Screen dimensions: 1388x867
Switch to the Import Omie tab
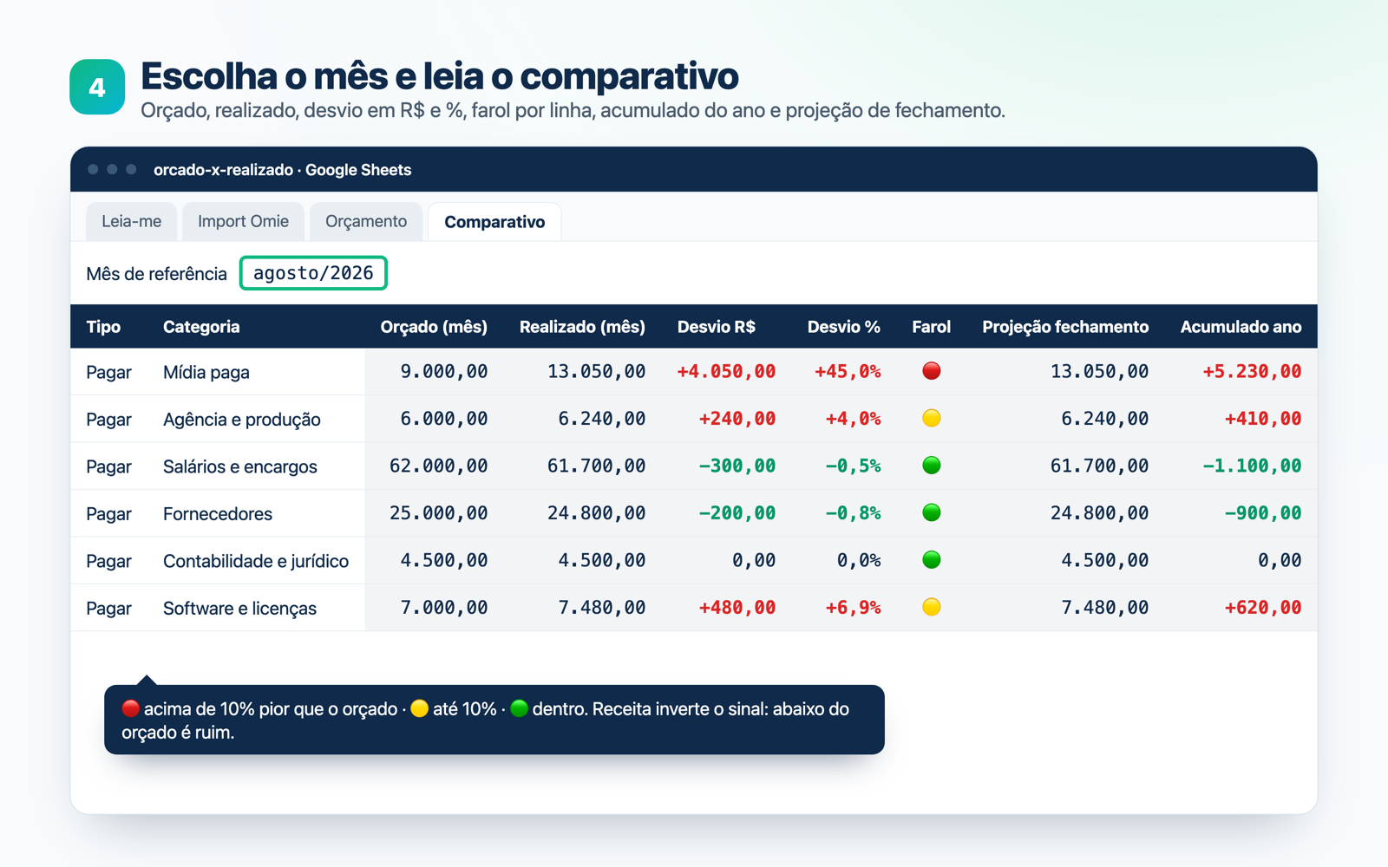pos(243,222)
